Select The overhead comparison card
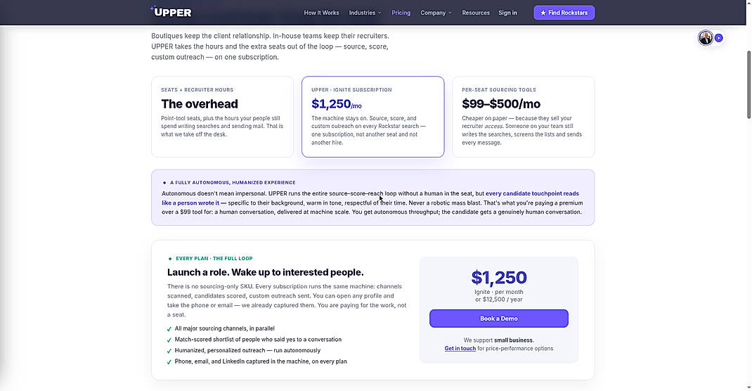Image resolution: width=752 pixels, height=391 pixels. 223,117
